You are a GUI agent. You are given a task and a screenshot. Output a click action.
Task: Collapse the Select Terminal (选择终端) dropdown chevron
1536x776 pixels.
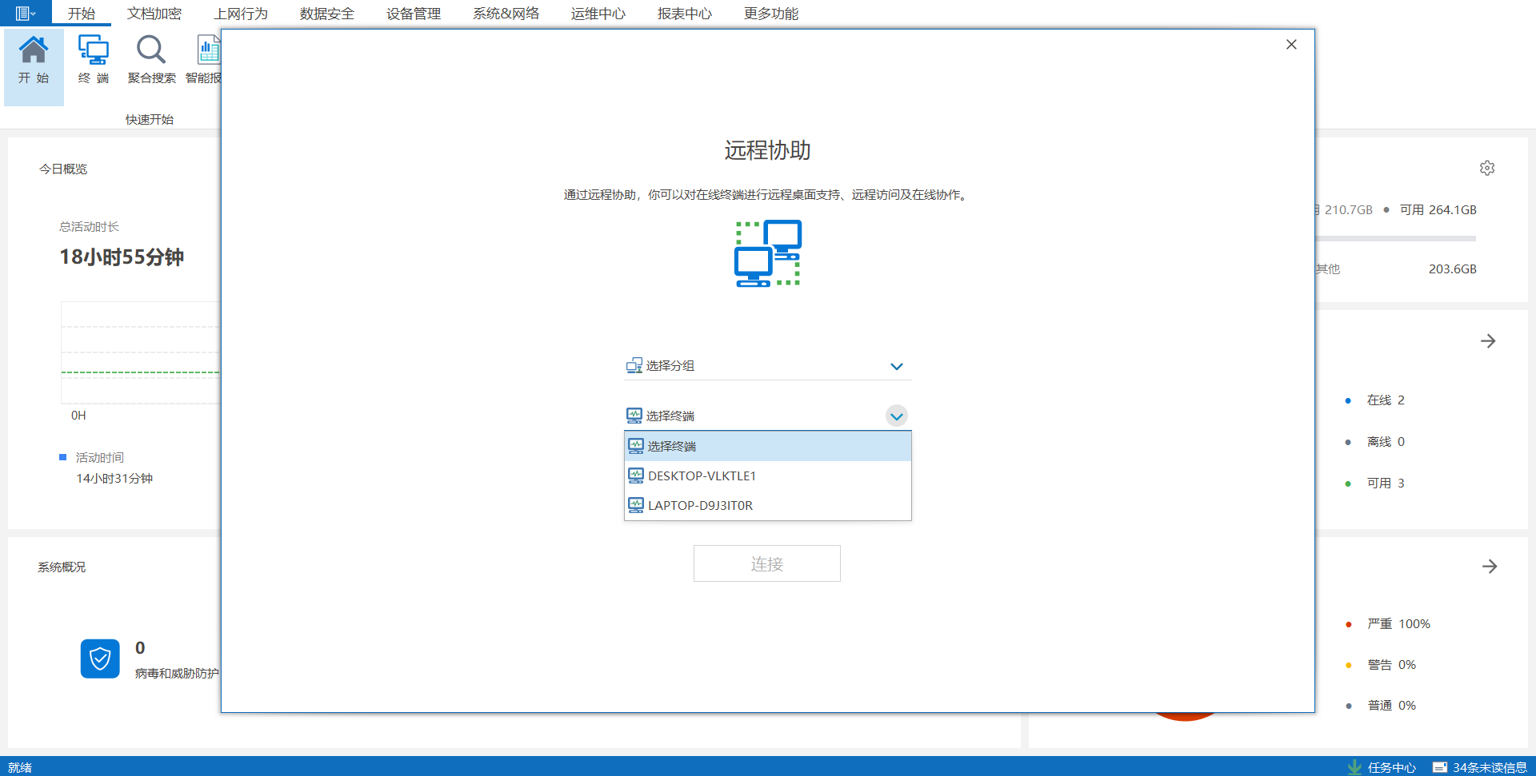pos(896,416)
